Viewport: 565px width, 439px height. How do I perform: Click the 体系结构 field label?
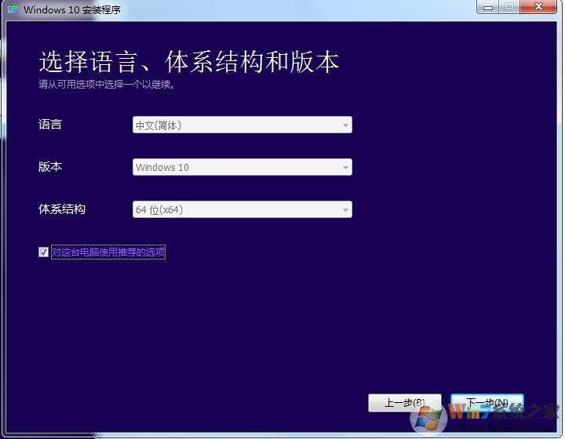[x=62, y=209]
